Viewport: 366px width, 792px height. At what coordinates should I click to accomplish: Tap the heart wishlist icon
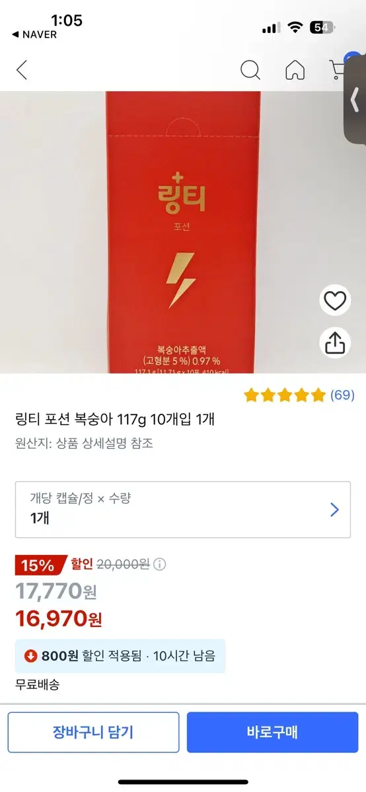coord(335,302)
